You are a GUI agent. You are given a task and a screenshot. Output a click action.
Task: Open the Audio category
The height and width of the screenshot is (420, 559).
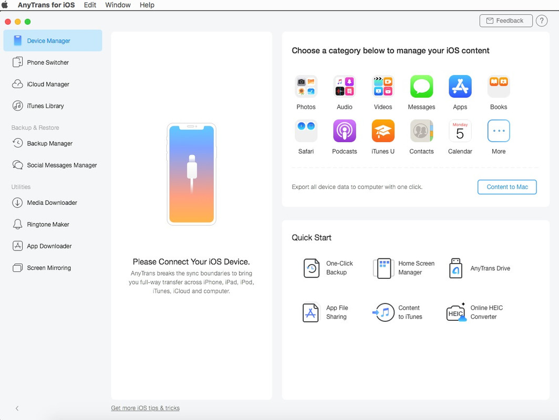click(x=345, y=87)
